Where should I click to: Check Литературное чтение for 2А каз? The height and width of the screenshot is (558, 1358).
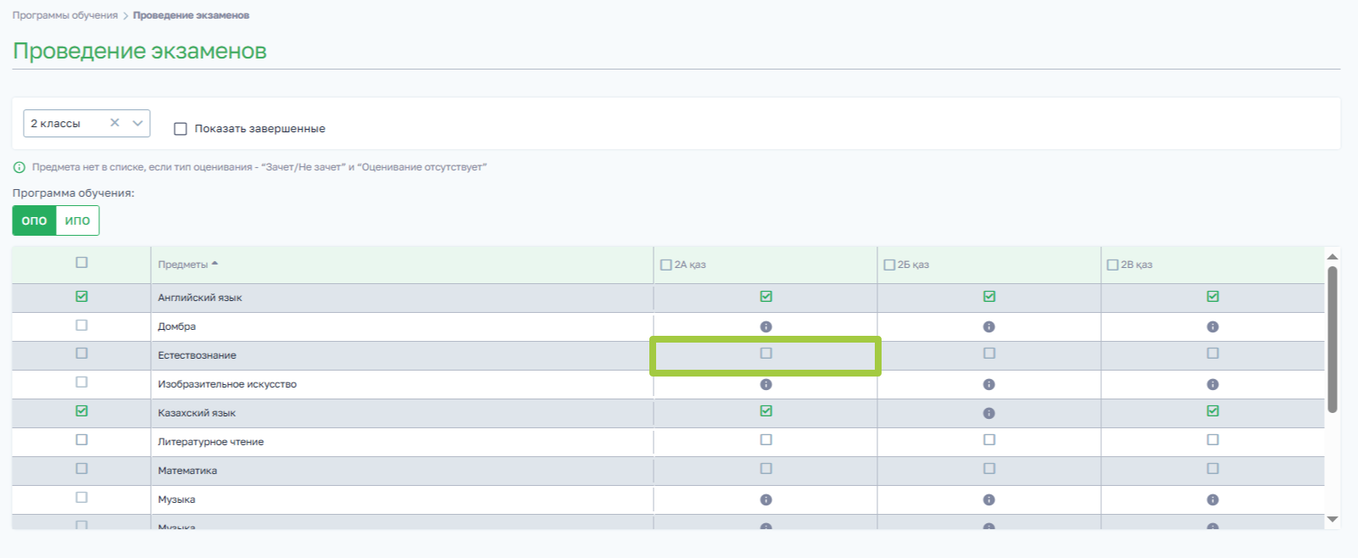click(x=765, y=439)
